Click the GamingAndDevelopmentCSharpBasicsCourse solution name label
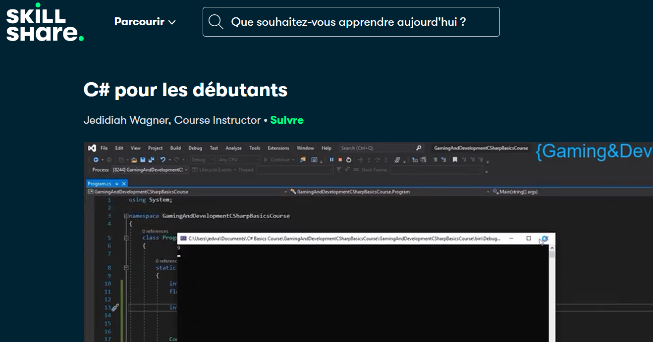This screenshot has width=653, height=342. tap(481, 148)
